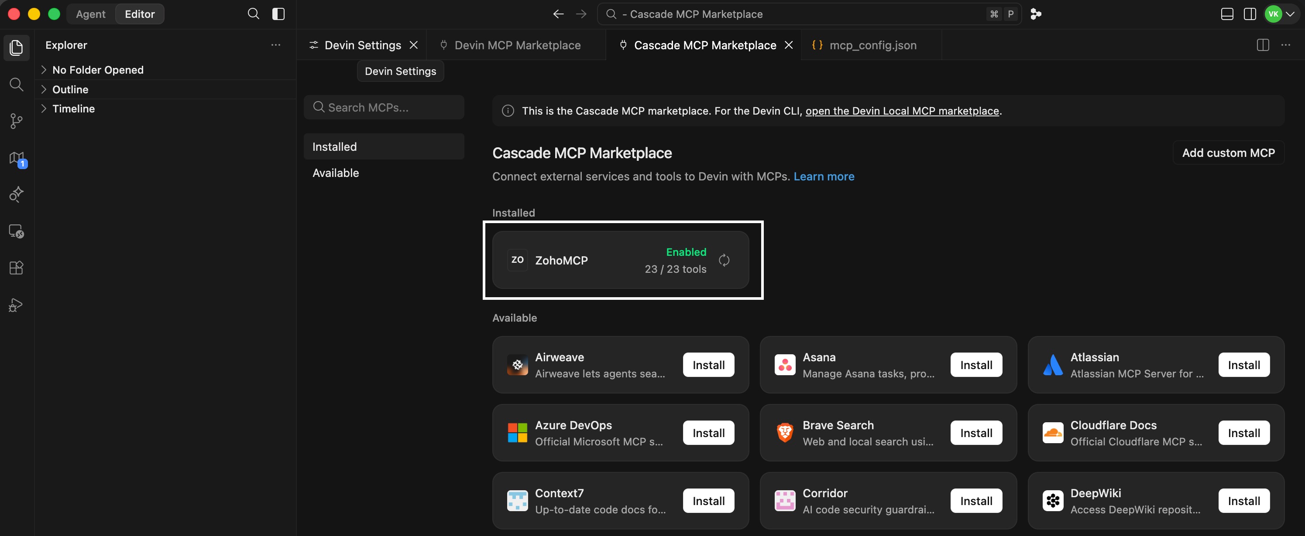
Task: Click the Atlassian logo icon
Action: coord(1053,365)
